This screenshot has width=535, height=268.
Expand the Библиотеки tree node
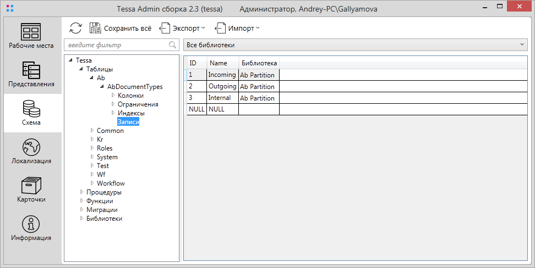coord(81,218)
